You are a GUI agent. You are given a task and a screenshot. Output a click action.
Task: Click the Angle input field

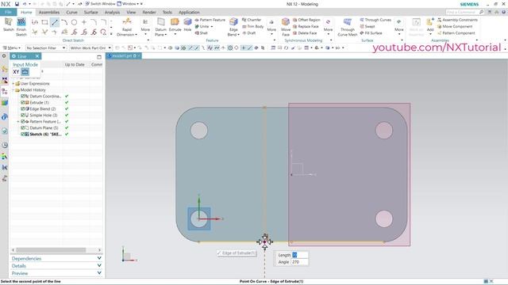click(x=299, y=262)
